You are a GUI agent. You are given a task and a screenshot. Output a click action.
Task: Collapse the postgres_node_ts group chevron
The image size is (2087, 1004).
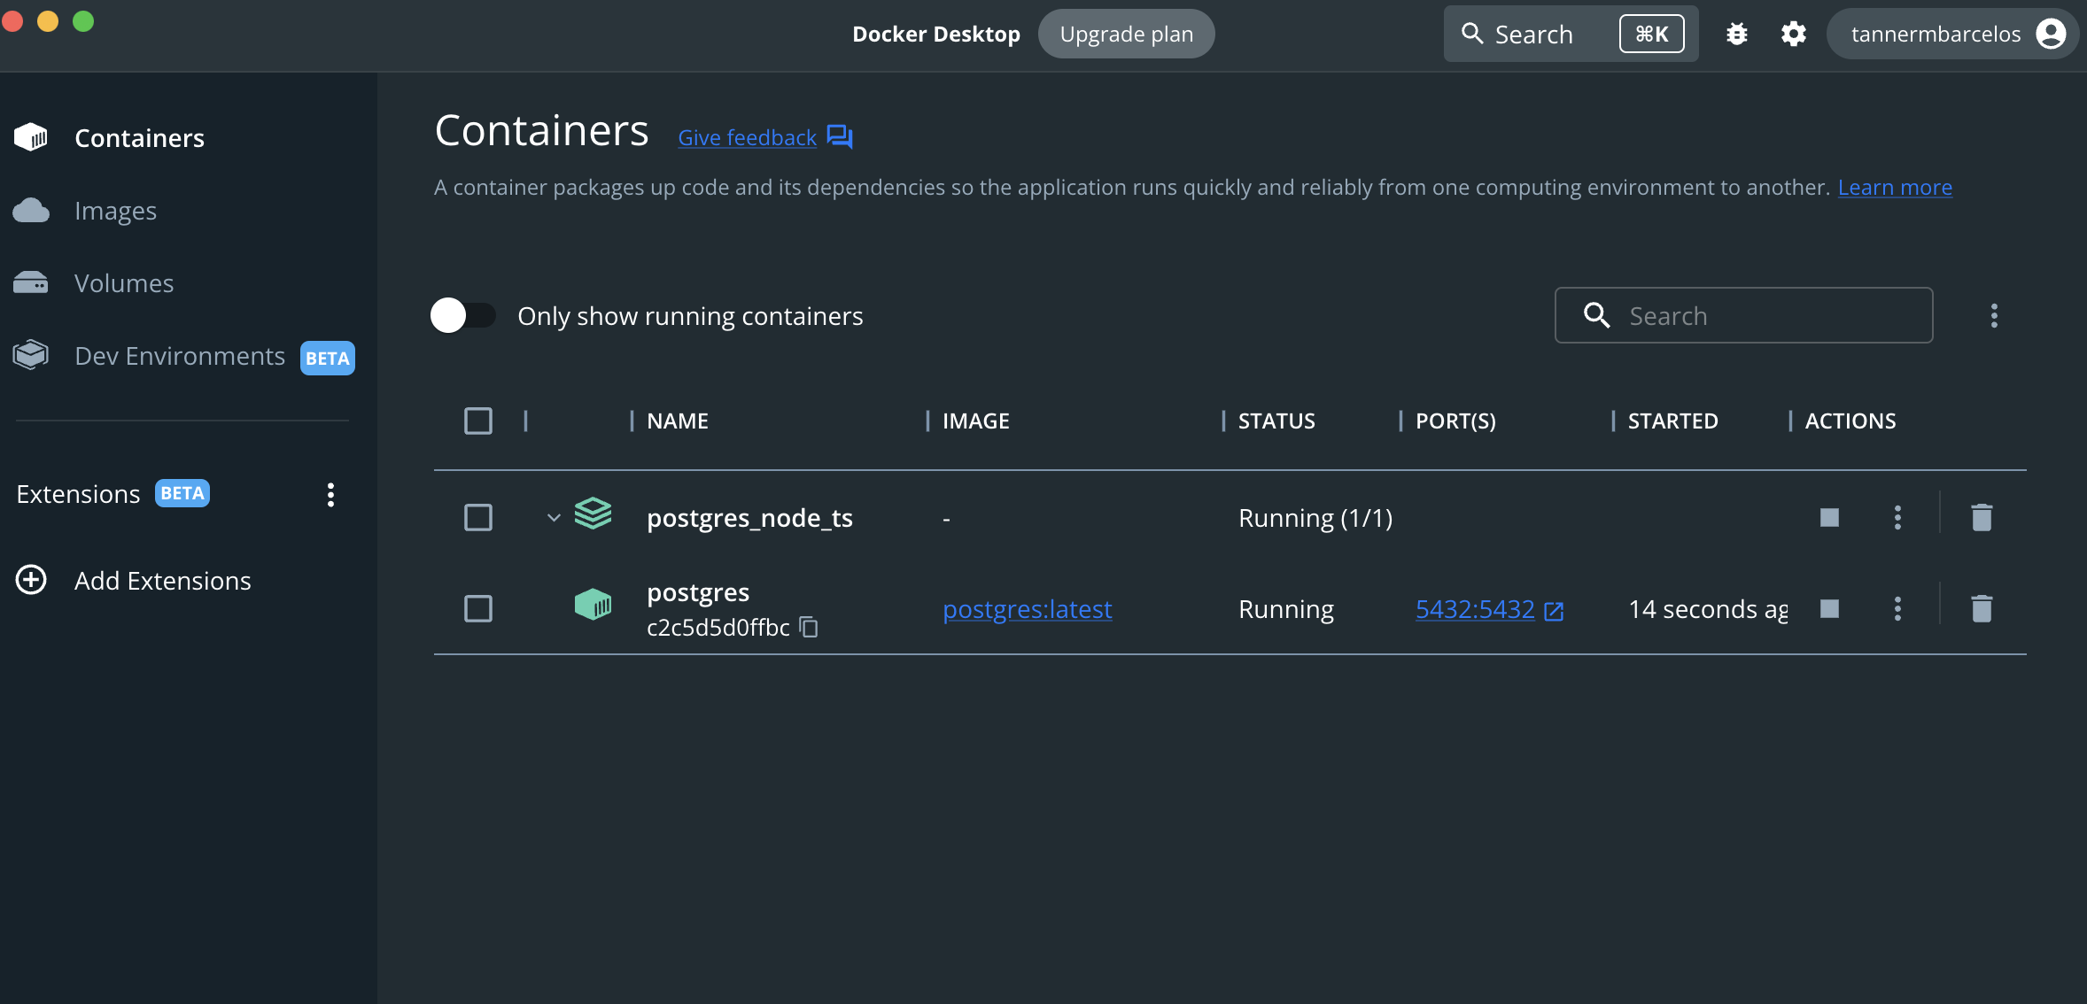coord(554,518)
